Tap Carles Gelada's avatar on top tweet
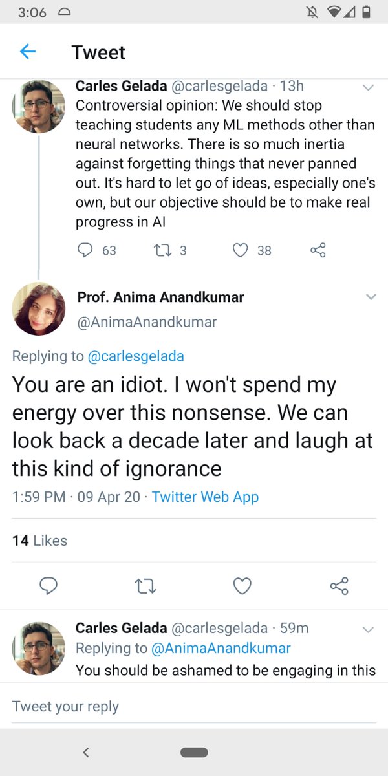The width and height of the screenshot is (388, 776). pyautogui.click(x=39, y=107)
